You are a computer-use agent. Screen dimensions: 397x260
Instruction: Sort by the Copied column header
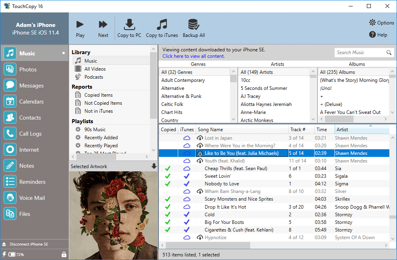point(169,129)
